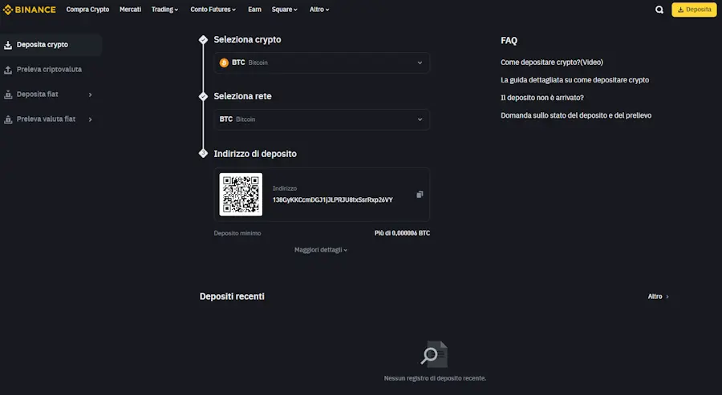This screenshot has width=722, height=395.
Task: Click the Deposita crypto download icon
Action: pos(8,45)
